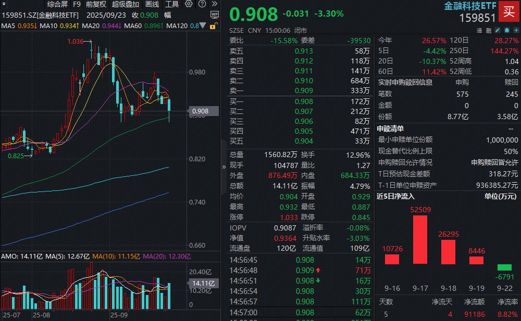The image size is (521, 321).
Task: Click the 换手 turnover value 12.96%
Action: tap(358, 155)
